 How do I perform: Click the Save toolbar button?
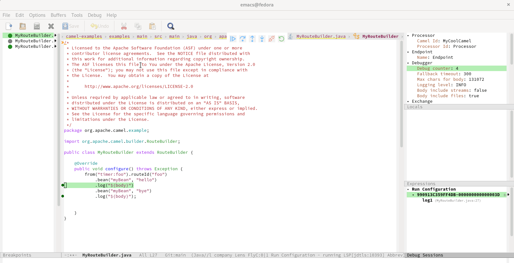tap(70, 26)
